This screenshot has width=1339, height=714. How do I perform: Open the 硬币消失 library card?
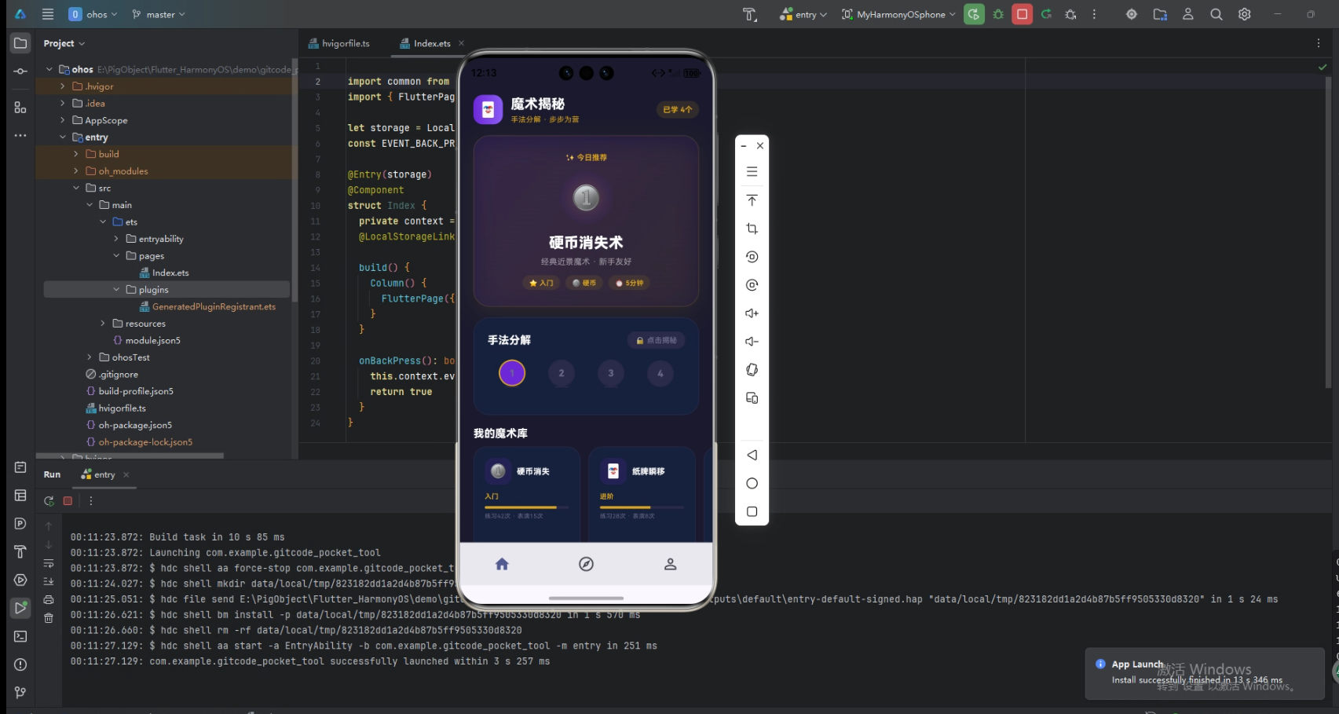[527, 494]
